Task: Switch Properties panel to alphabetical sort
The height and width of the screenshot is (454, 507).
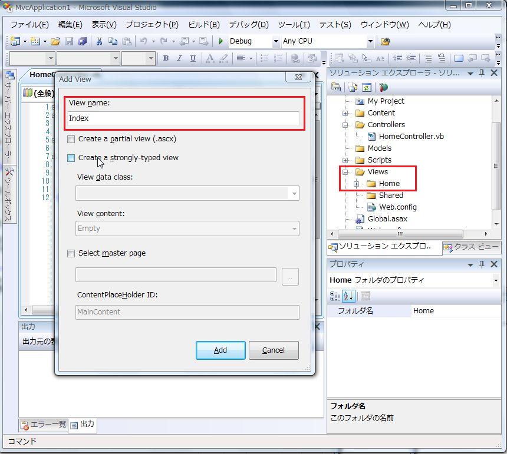Action: click(x=347, y=296)
